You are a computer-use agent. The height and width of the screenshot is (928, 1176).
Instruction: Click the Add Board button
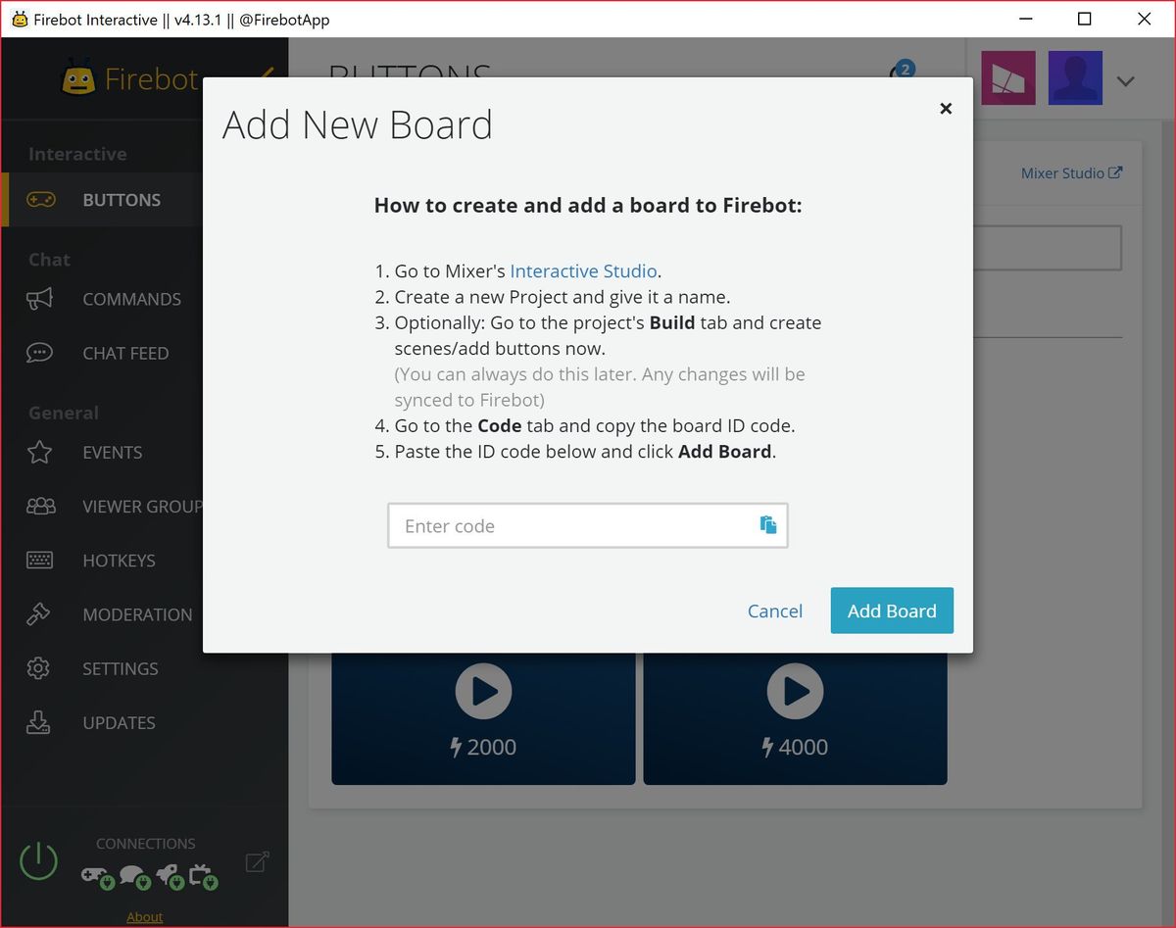click(892, 611)
